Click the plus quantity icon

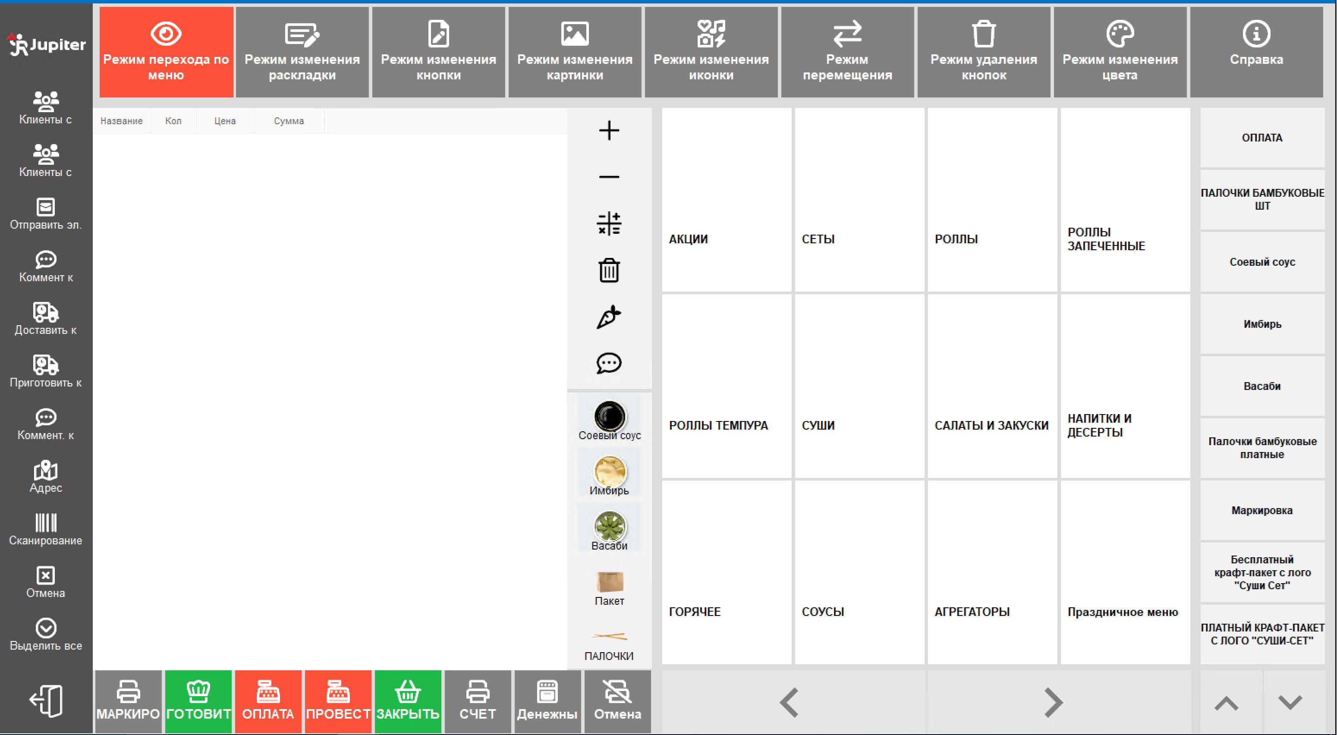609,130
